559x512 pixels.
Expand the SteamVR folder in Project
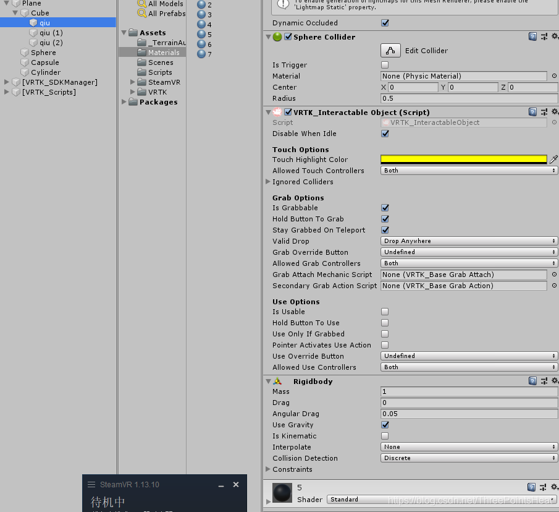pos(133,82)
